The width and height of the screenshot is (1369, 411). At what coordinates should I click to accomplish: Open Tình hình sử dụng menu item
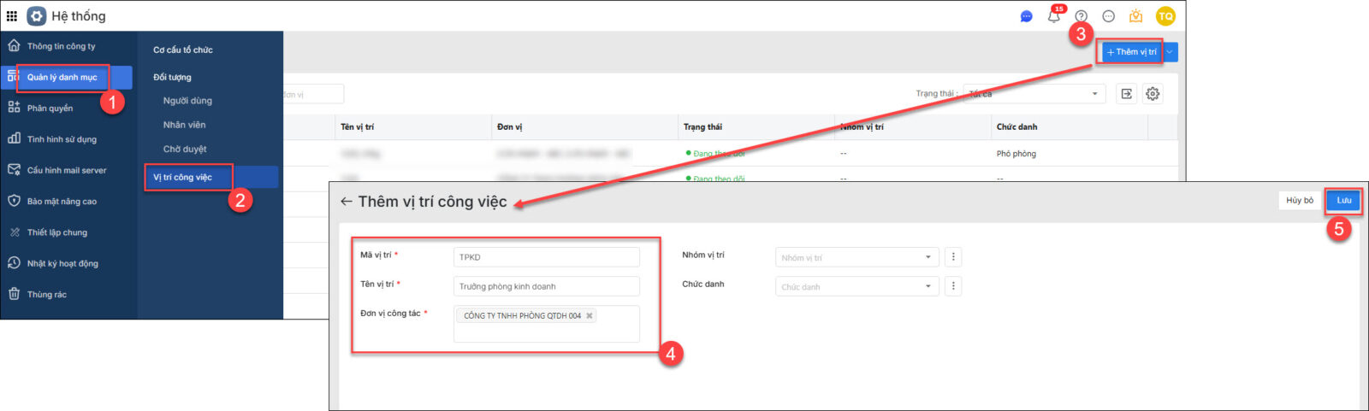tap(62, 139)
